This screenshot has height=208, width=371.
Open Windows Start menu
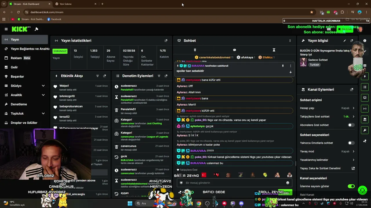tap(130, 203)
